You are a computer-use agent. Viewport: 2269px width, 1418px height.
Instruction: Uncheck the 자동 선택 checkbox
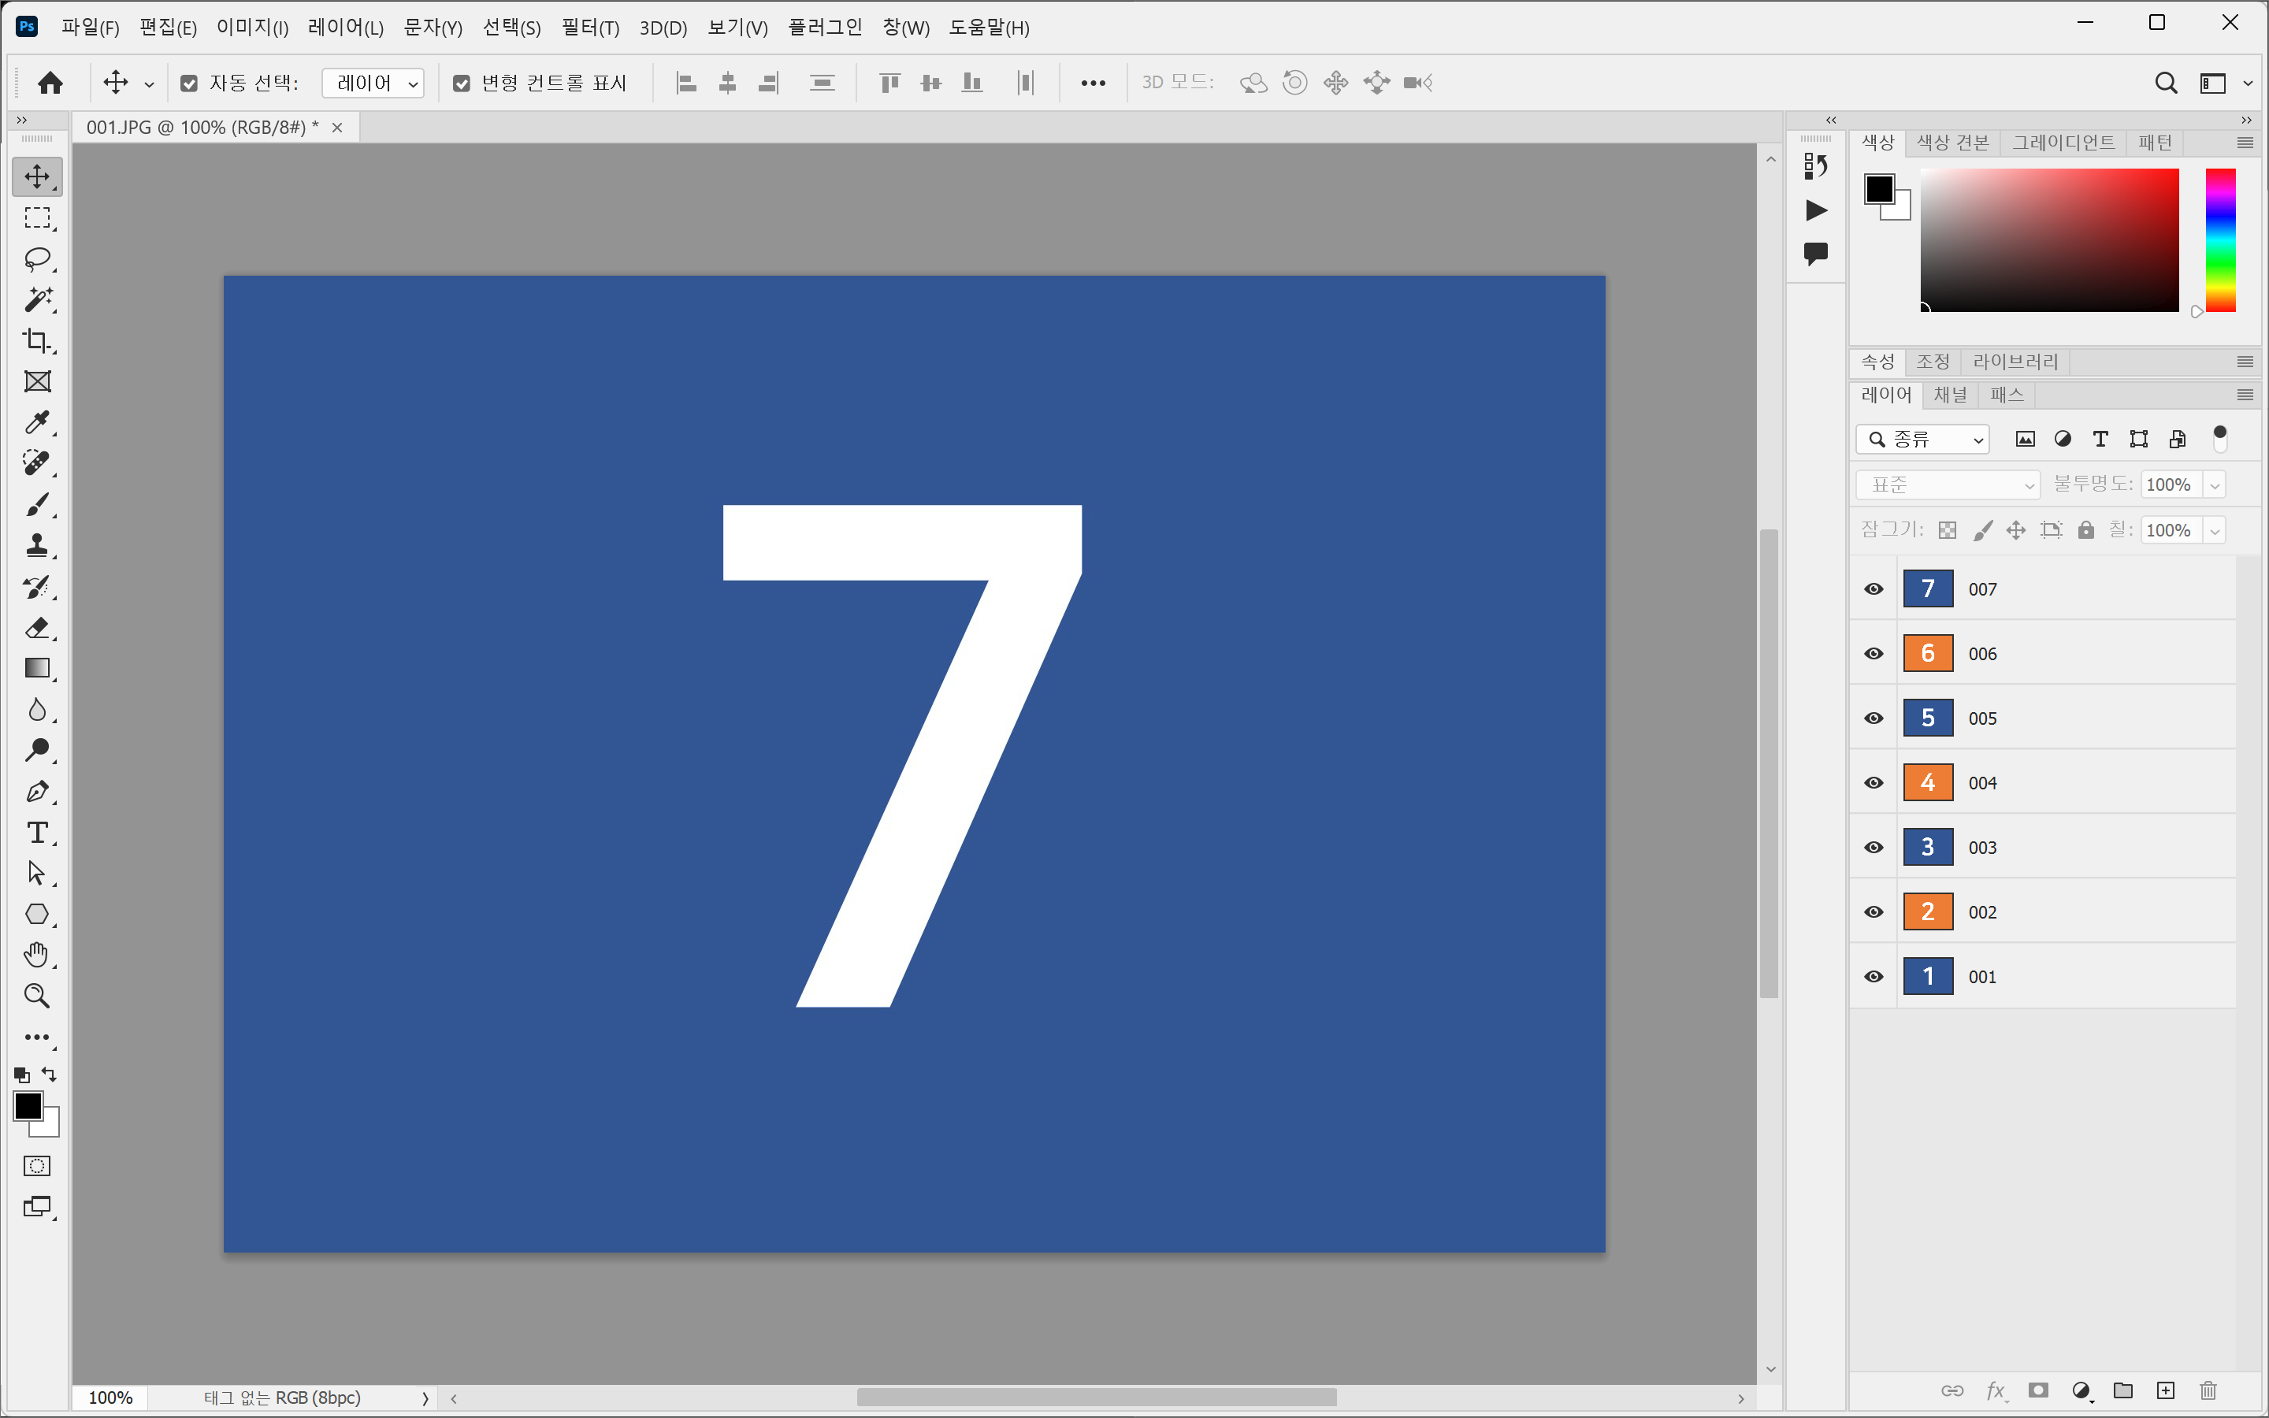coord(189,84)
